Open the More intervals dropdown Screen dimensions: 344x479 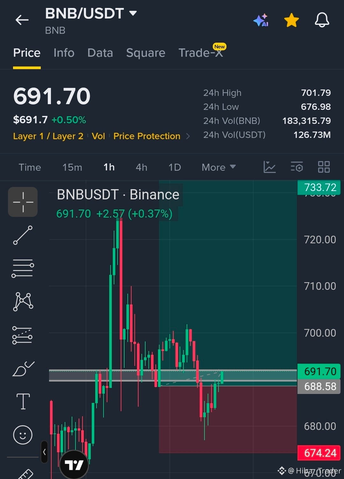(219, 168)
